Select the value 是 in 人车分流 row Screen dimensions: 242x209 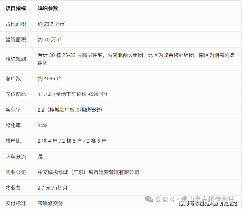pyautogui.click(x=40, y=157)
